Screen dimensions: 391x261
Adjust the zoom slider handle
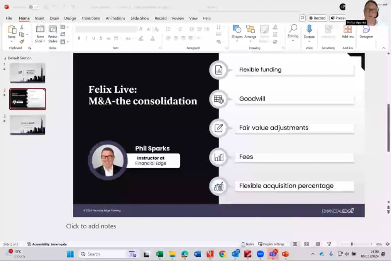(352, 244)
